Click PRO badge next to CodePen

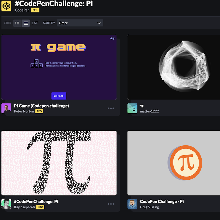(x=35, y=10)
